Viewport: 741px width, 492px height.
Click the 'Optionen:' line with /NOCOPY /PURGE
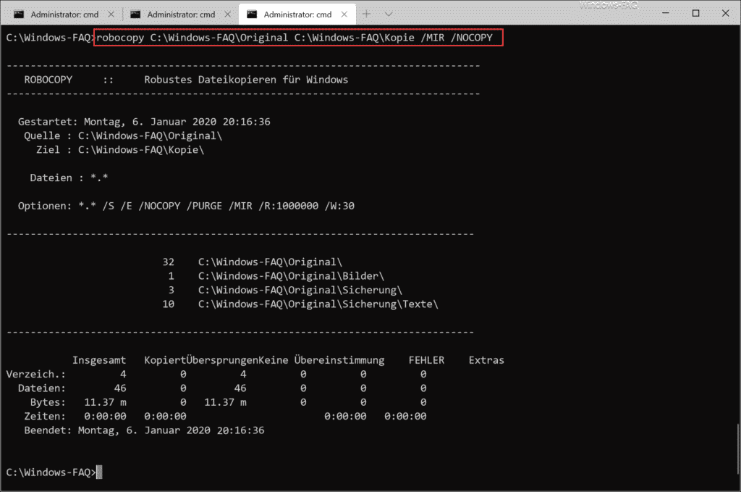[186, 206]
